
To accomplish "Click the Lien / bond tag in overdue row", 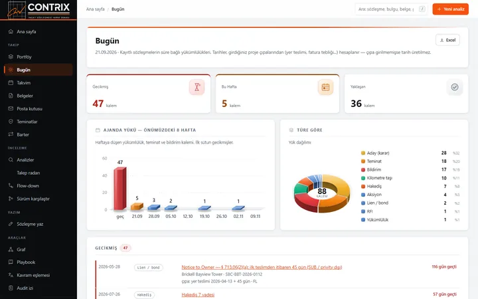I will point(149,268).
